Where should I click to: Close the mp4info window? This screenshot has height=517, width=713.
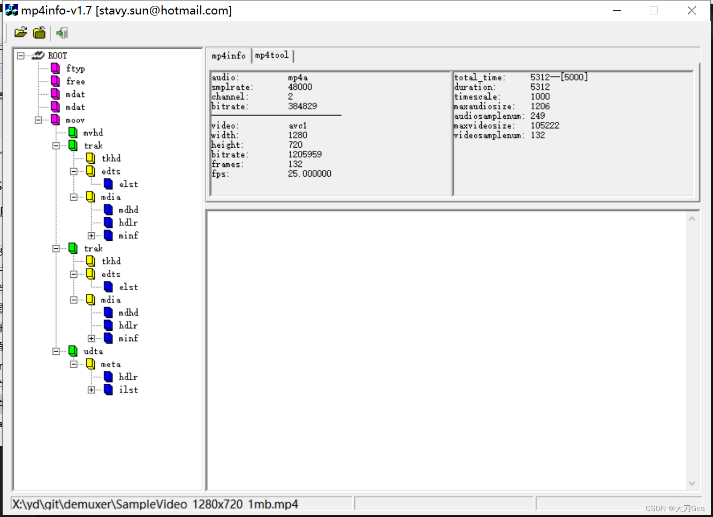692,10
